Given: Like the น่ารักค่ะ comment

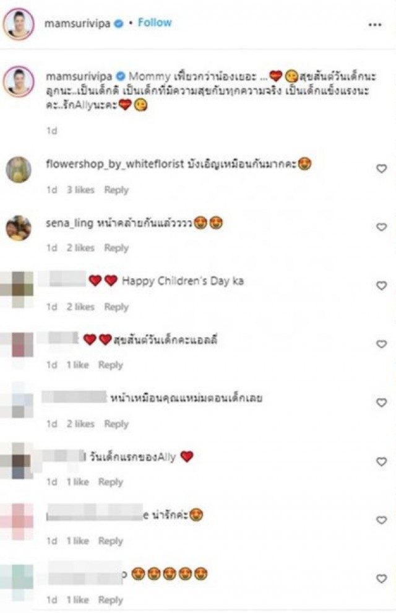Looking at the screenshot, I should pos(381,520).
